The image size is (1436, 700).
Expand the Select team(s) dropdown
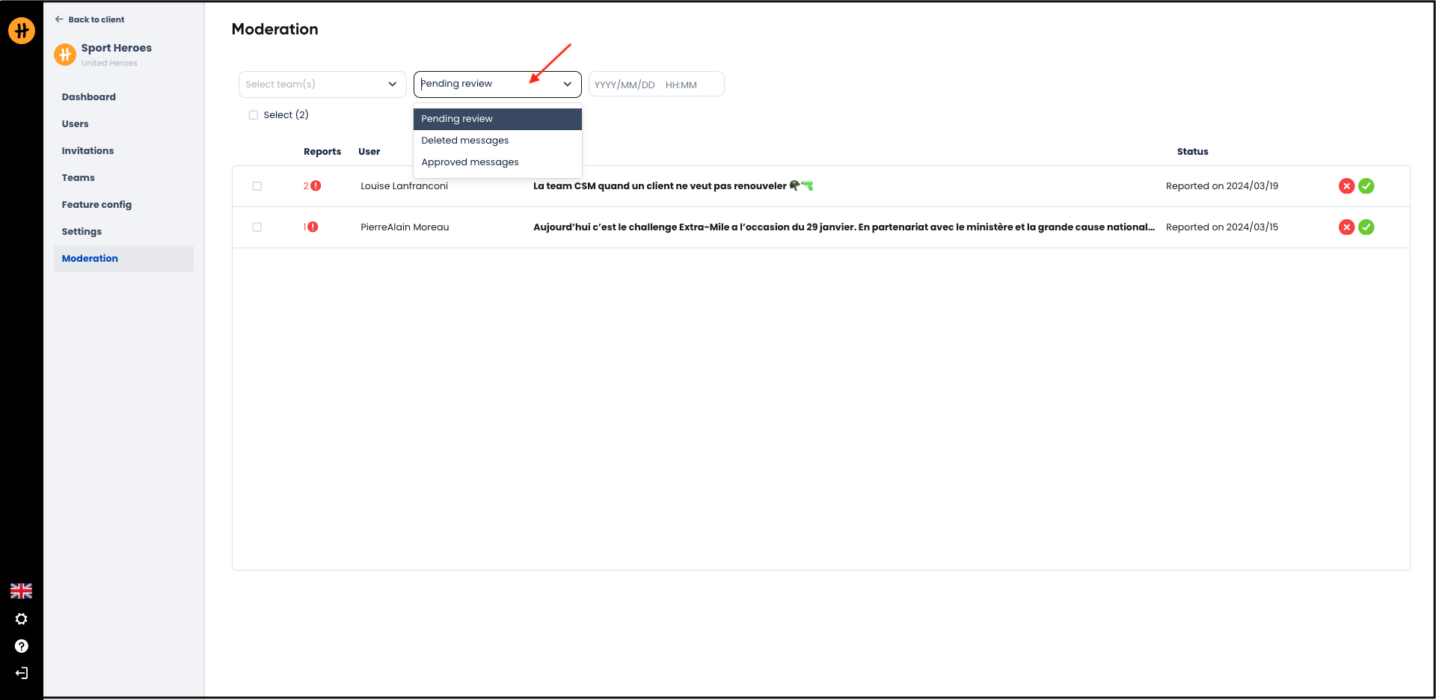(x=322, y=85)
